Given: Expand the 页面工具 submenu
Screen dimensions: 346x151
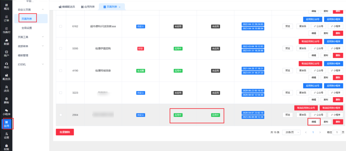Looking at the screenshot, I should click(x=43, y=37).
